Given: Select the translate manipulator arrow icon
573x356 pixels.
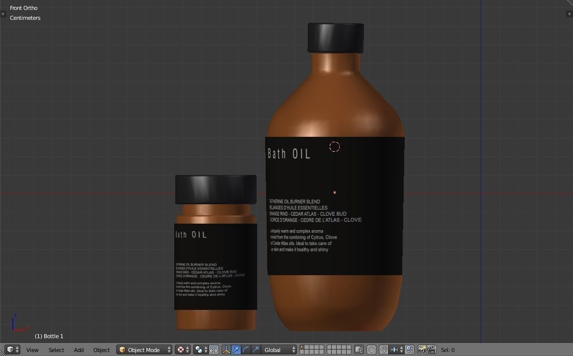Looking at the screenshot, I should 236,350.
